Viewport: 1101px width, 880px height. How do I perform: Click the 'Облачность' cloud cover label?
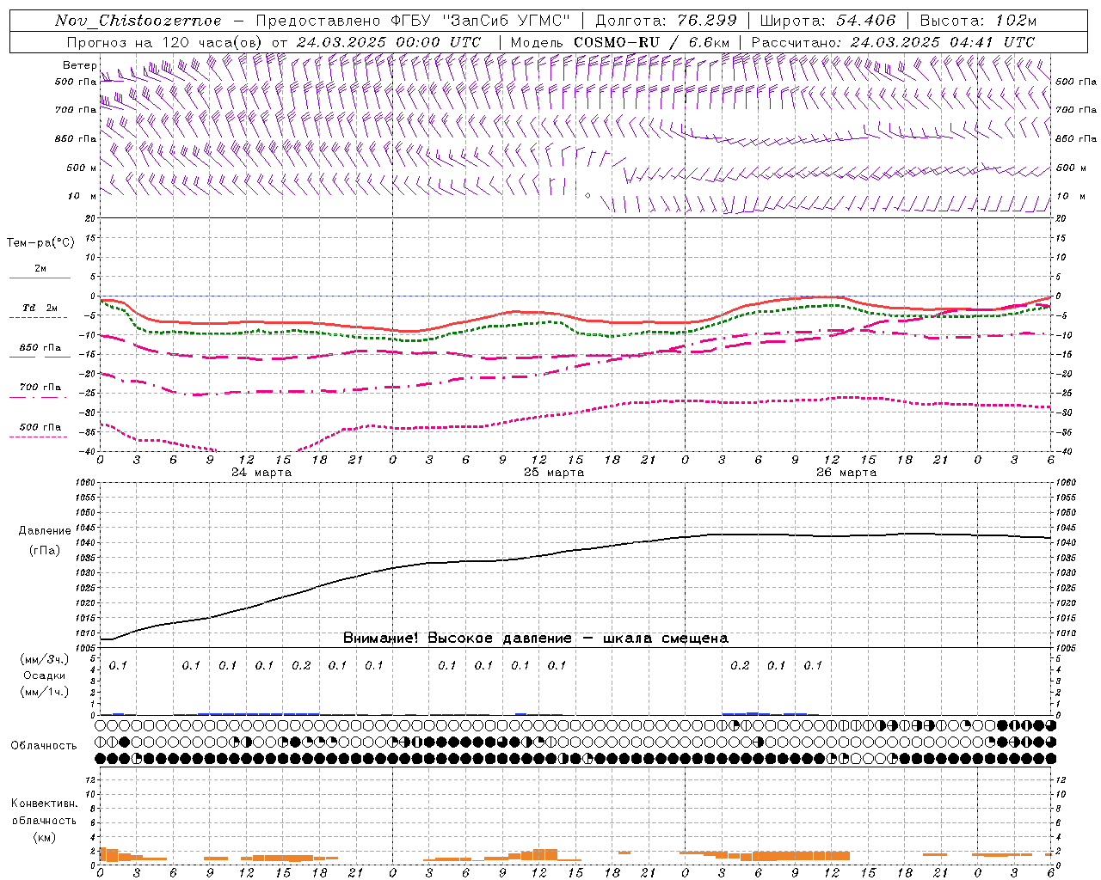tap(44, 745)
